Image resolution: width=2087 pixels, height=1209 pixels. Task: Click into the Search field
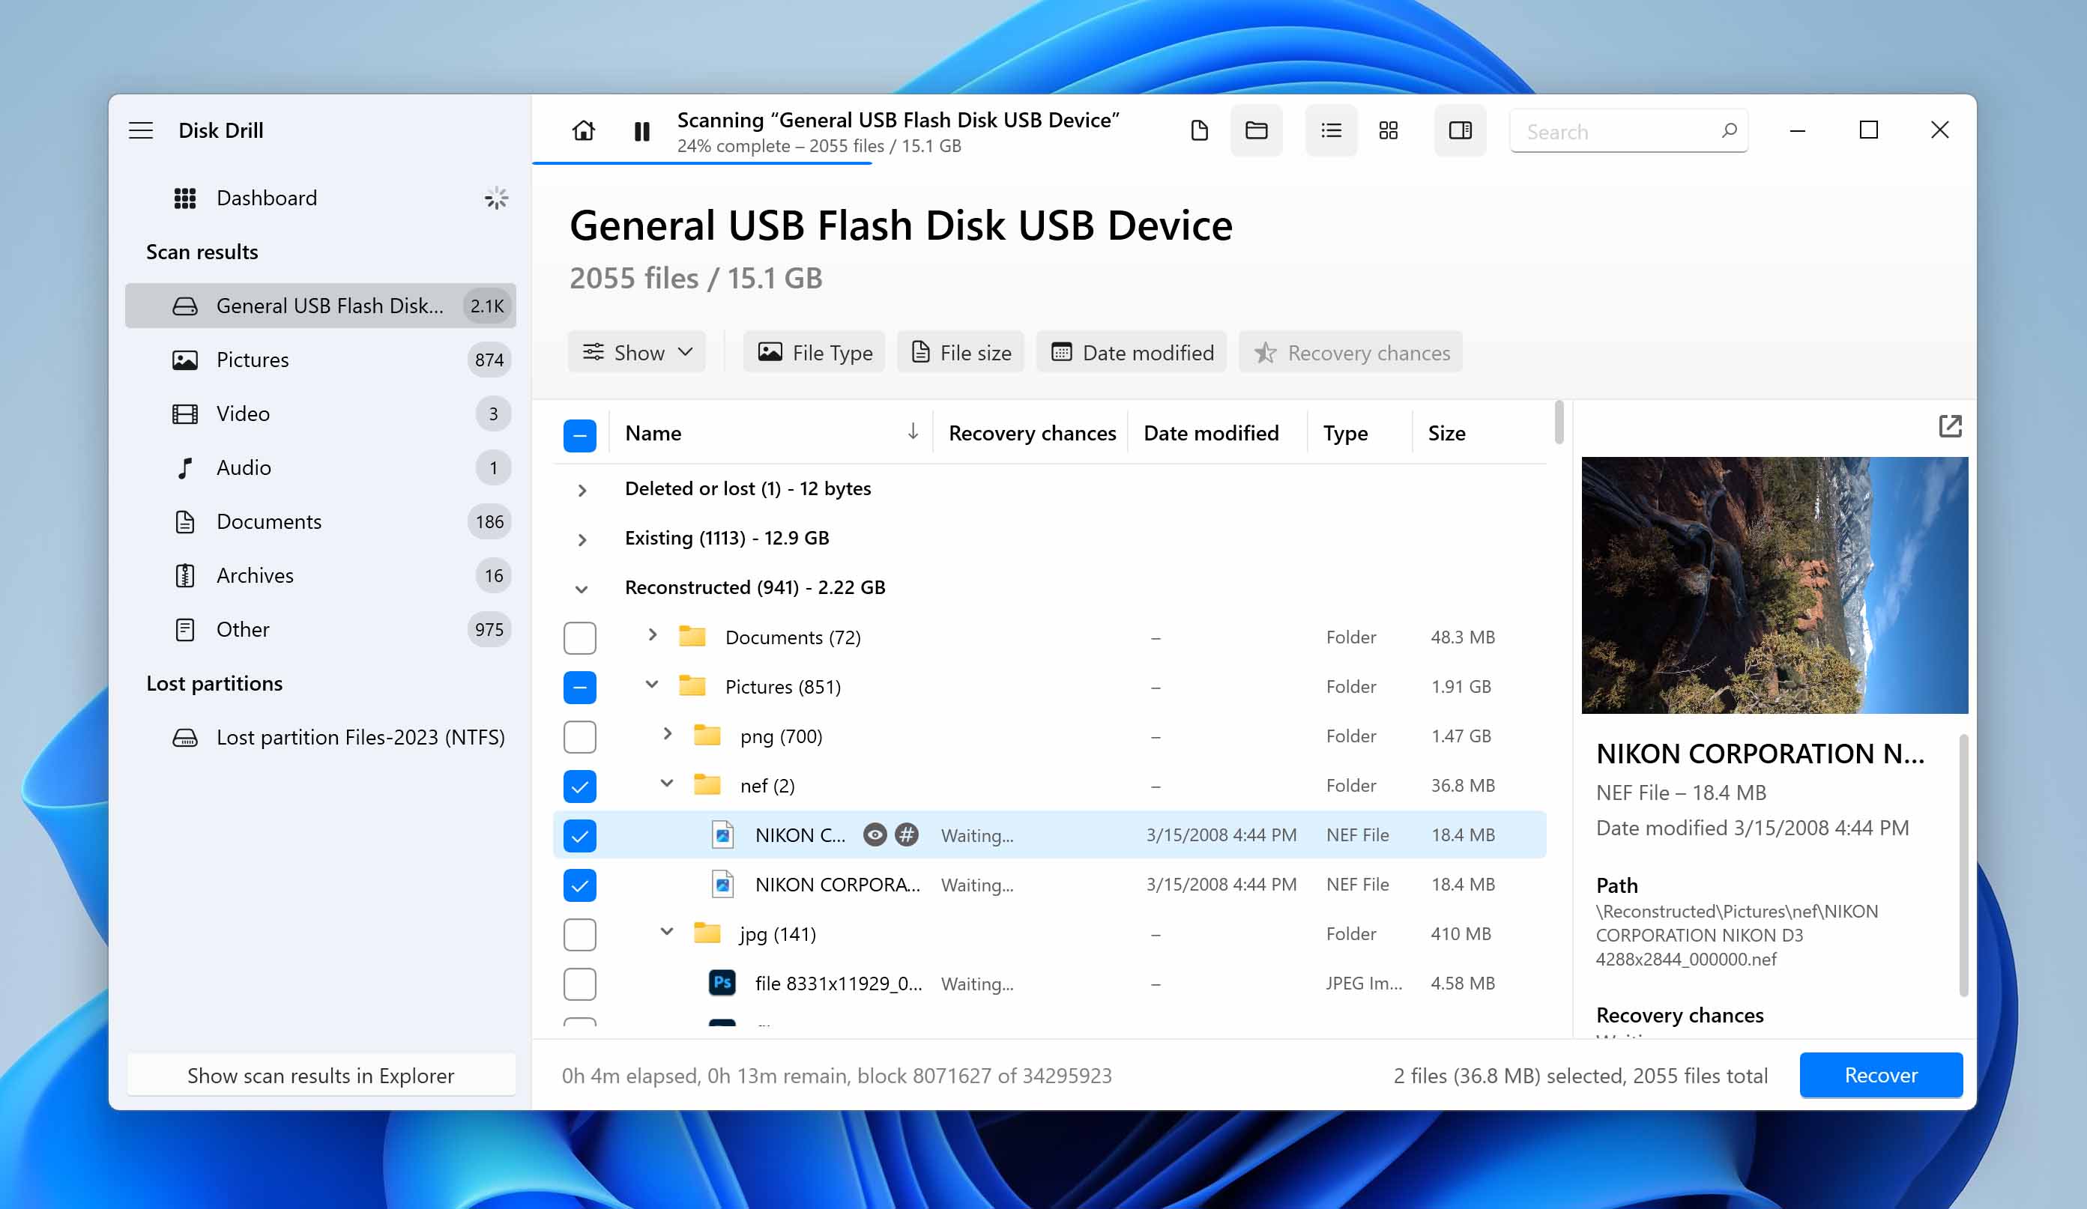1628,131
